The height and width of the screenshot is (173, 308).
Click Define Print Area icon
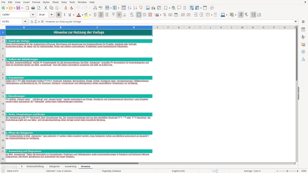pos(191,8)
